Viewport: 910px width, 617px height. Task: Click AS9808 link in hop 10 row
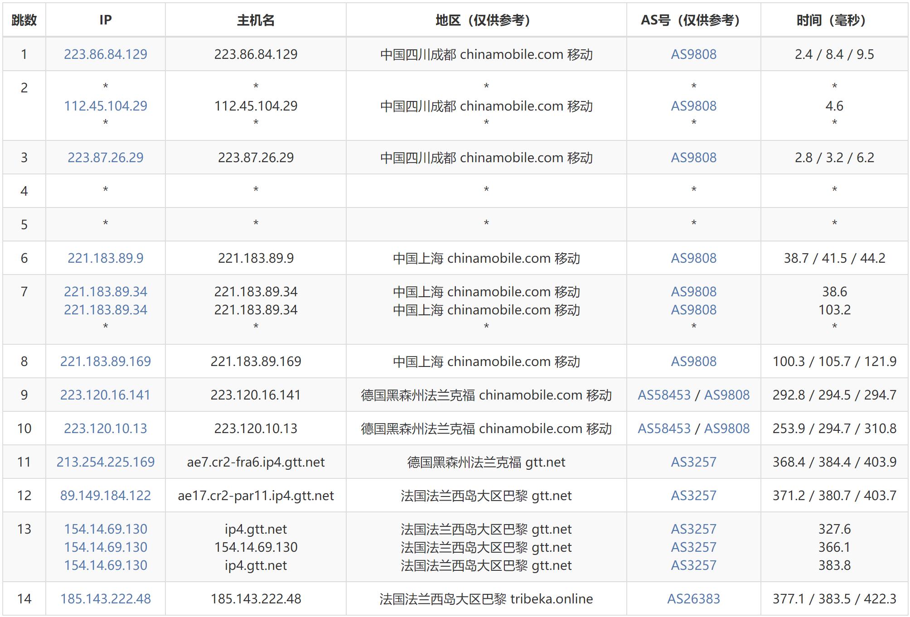tap(727, 429)
